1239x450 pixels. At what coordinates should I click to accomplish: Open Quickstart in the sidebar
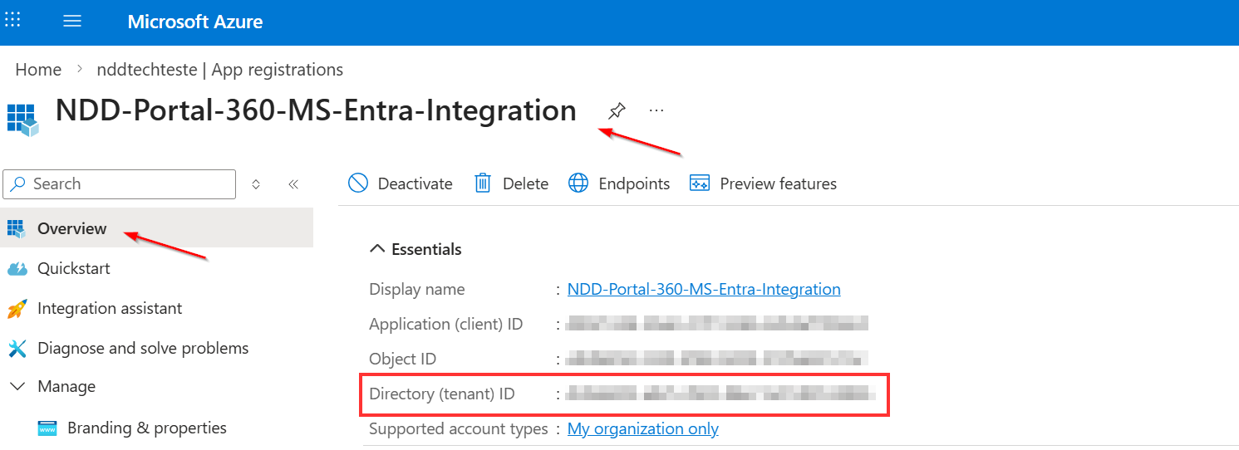(73, 268)
